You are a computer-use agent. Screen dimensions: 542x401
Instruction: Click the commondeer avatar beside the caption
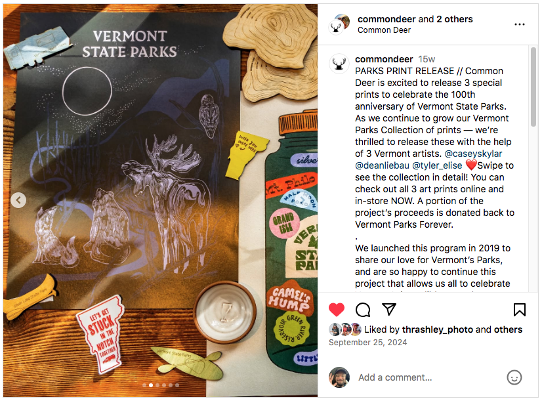339,63
